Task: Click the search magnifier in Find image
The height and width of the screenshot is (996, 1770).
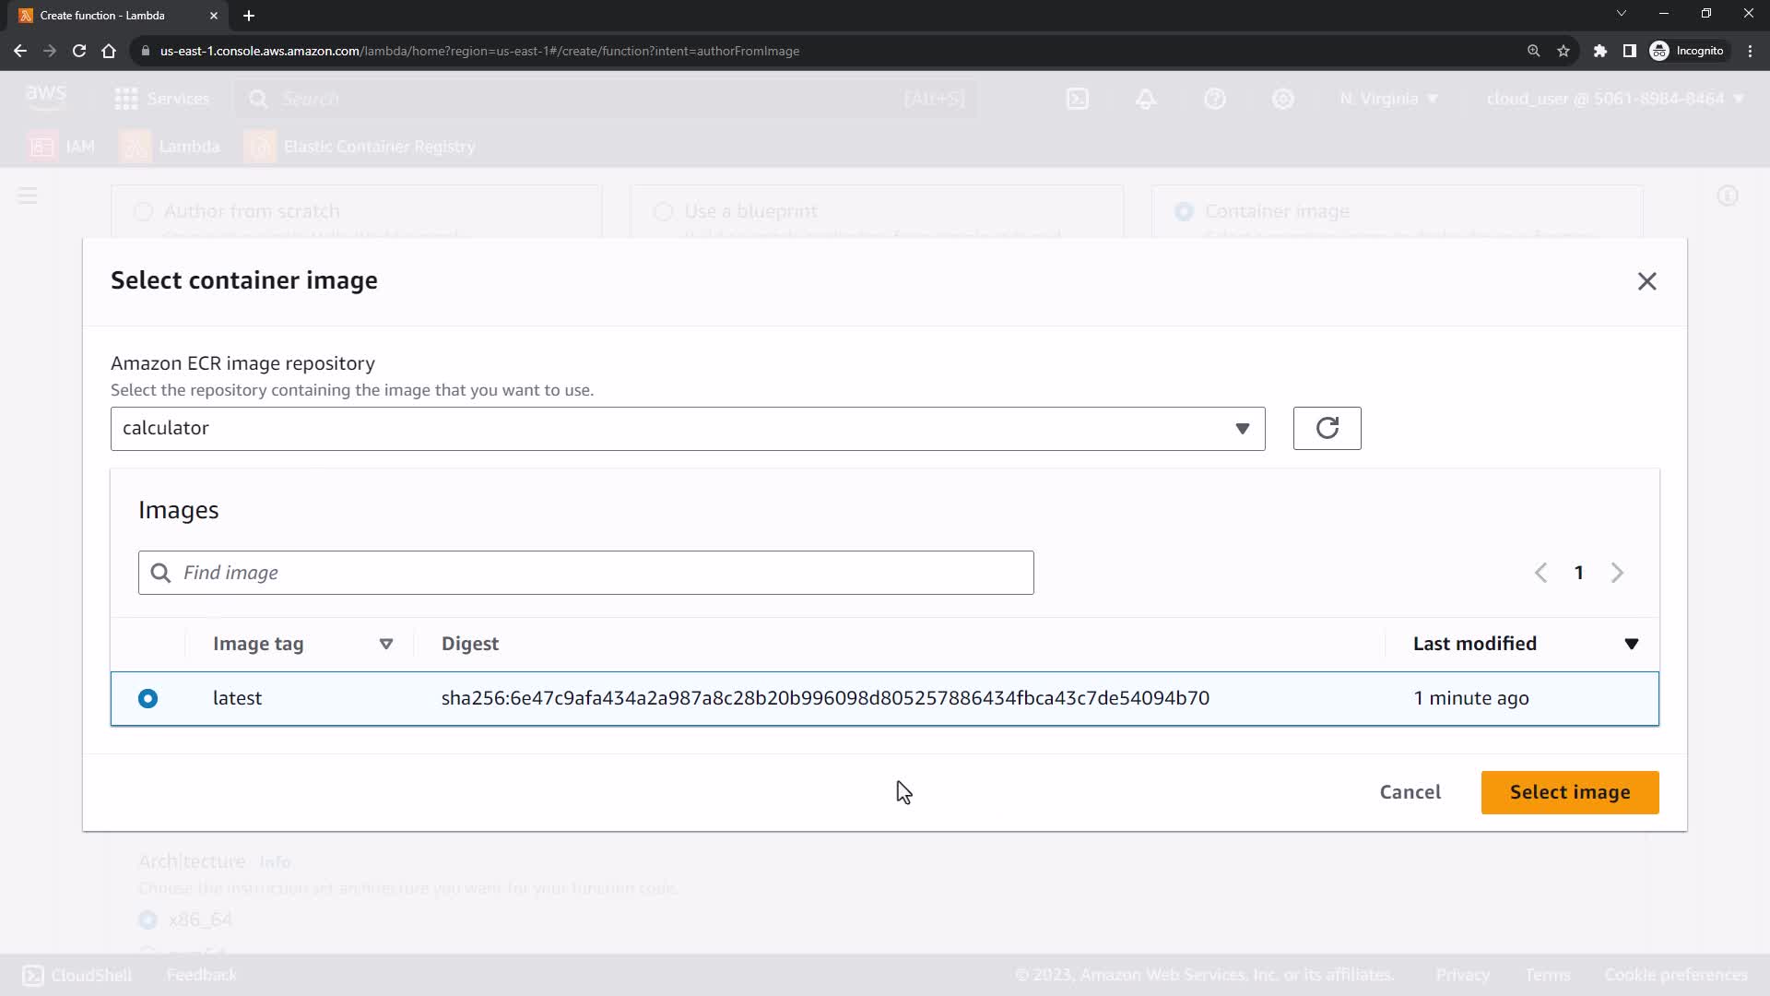Action: click(160, 573)
